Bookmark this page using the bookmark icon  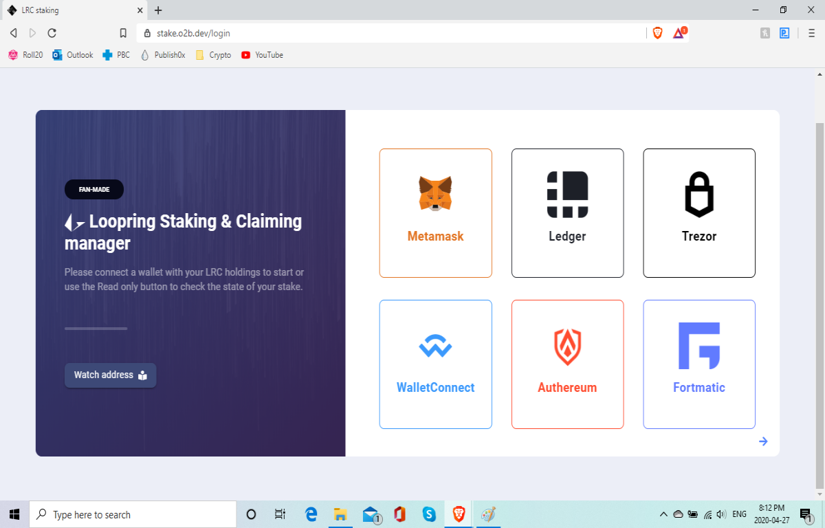(123, 33)
